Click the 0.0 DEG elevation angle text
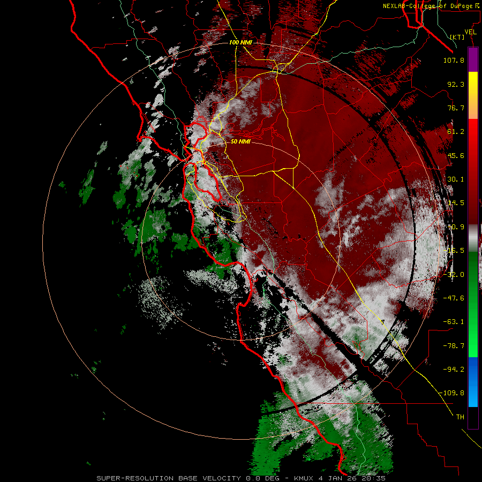The width and height of the screenshot is (482, 482). click(x=263, y=478)
